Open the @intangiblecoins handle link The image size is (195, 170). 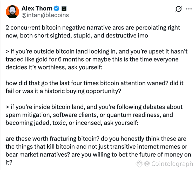coord(45,15)
